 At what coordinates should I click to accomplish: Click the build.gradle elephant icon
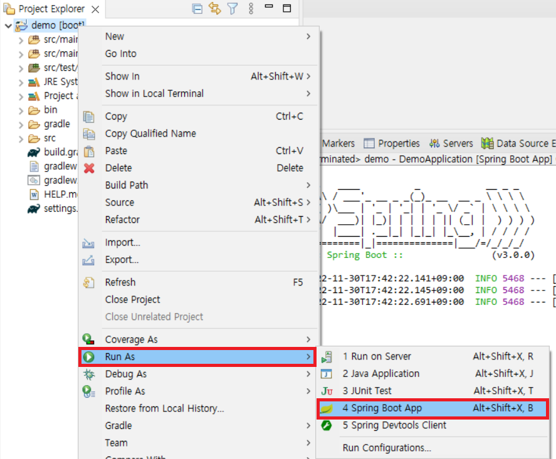[34, 152]
